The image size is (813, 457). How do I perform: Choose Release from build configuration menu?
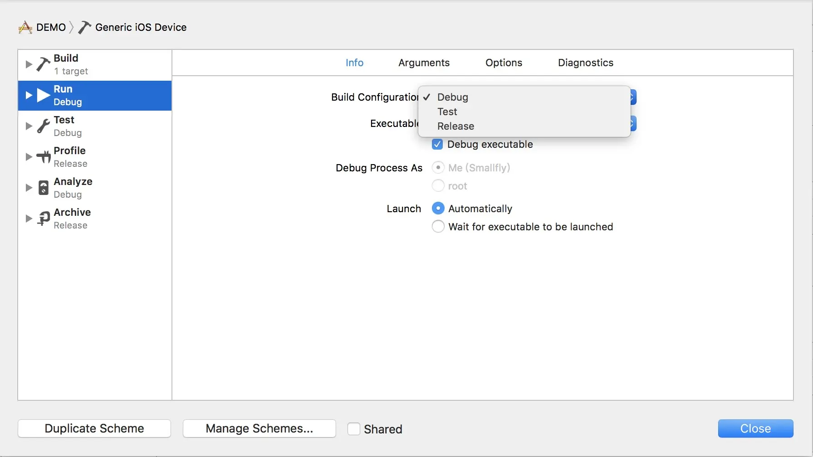coord(455,126)
